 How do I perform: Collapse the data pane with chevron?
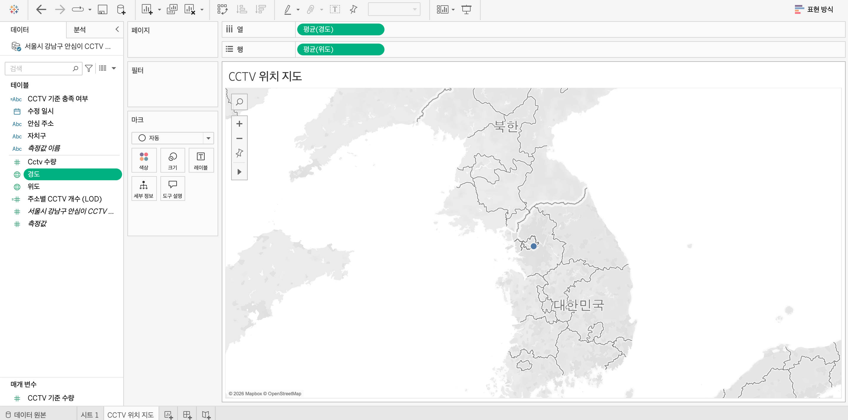[117, 29]
